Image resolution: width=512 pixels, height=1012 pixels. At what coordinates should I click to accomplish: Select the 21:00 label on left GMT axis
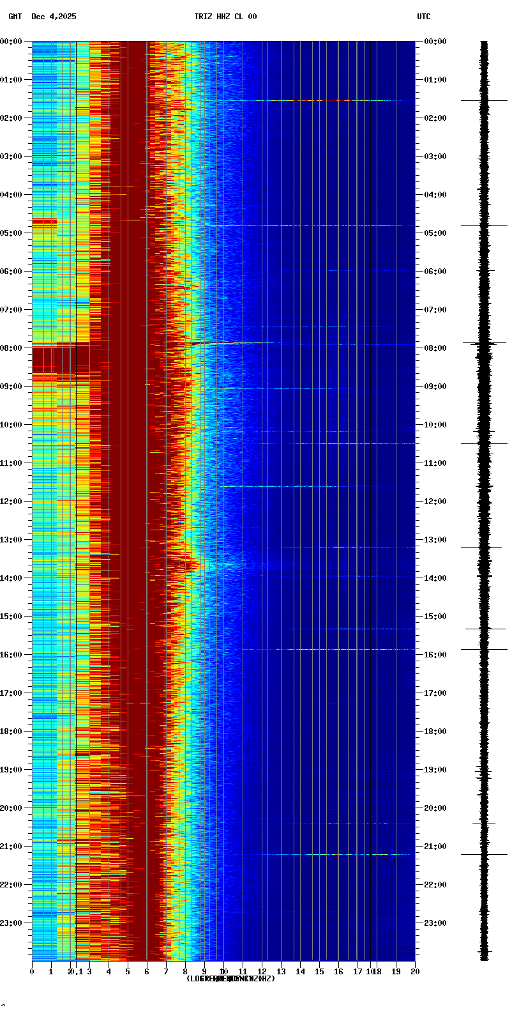(x=11, y=847)
